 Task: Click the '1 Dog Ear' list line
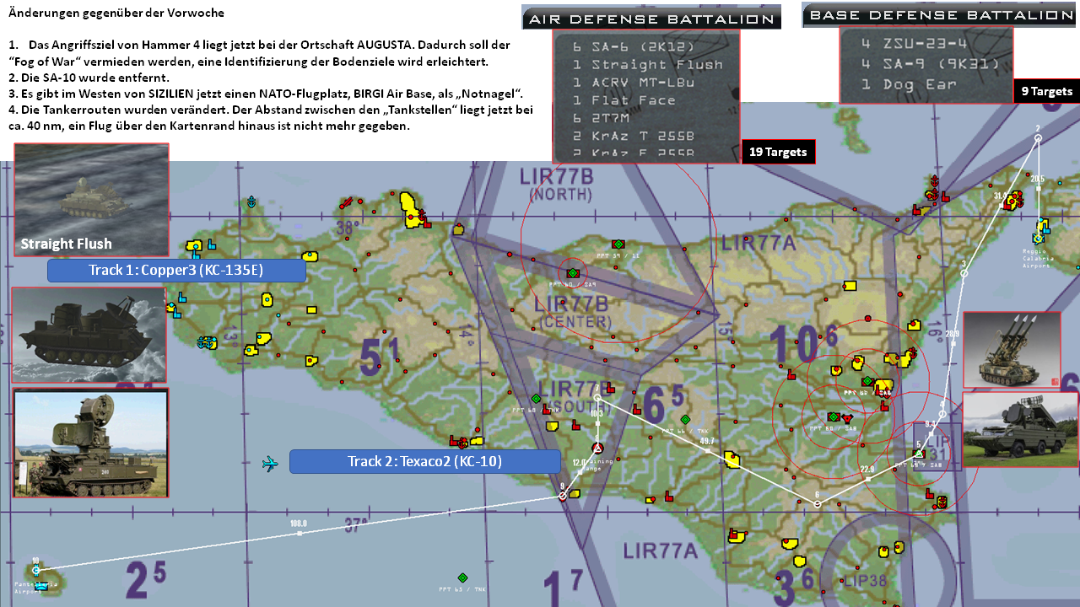[x=909, y=84]
